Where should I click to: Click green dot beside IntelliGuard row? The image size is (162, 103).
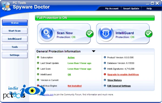pos(38,74)
